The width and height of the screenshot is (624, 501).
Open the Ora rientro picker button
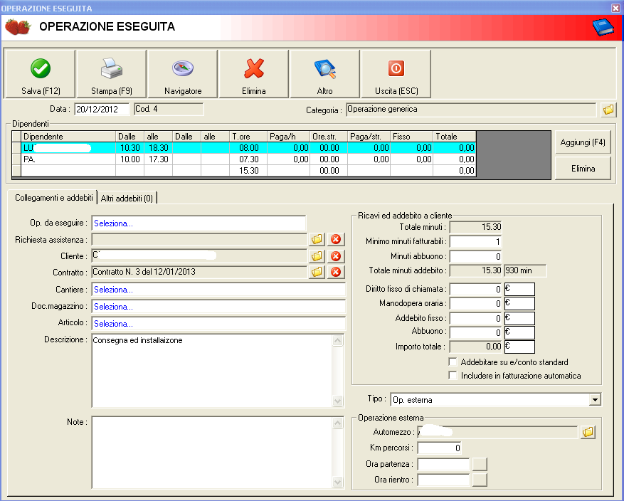(480, 480)
